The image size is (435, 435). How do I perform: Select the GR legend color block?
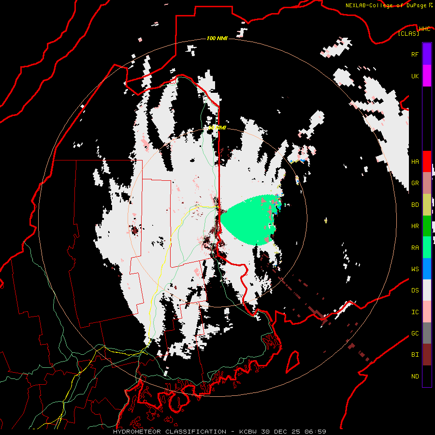[427, 183]
